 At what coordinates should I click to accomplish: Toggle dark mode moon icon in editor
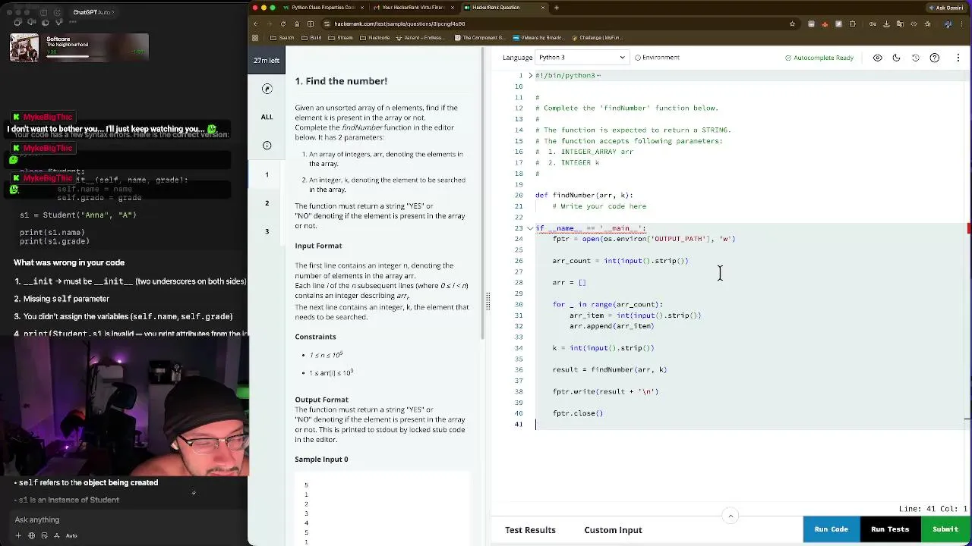coord(896,58)
